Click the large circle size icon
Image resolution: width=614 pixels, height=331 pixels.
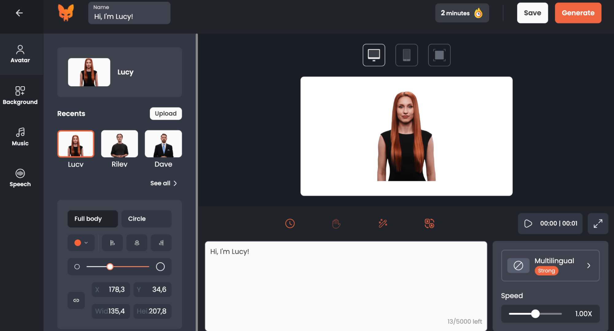pyautogui.click(x=160, y=267)
